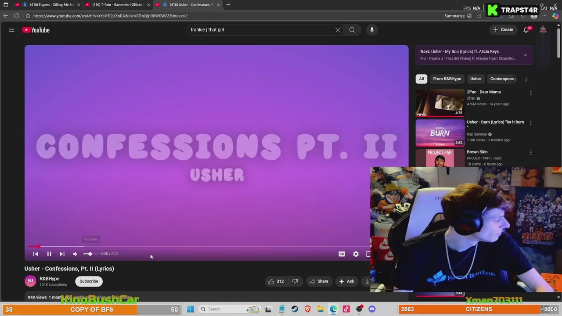Open the YouTube account avatar menu
The height and width of the screenshot is (316, 562).
[543, 30]
